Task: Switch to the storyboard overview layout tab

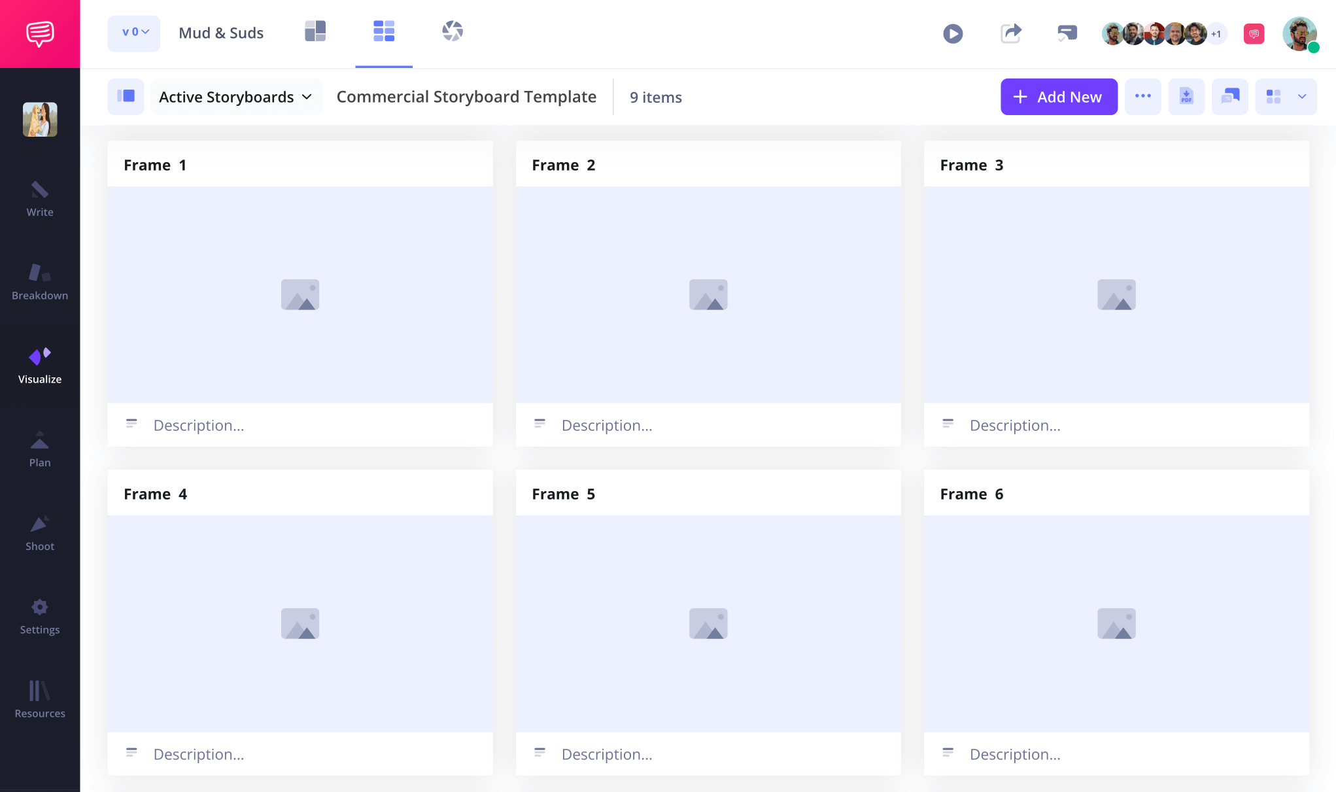Action: [x=315, y=31]
